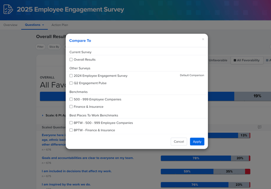The width and height of the screenshot is (271, 189).
Task: Click the Slice By pill button
Action: pyautogui.click(x=54, y=47)
